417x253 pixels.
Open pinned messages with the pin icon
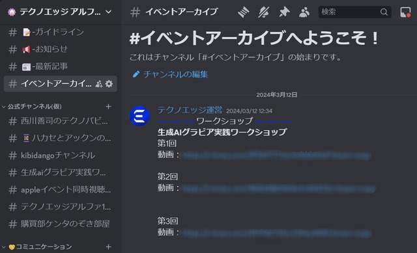point(284,12)
